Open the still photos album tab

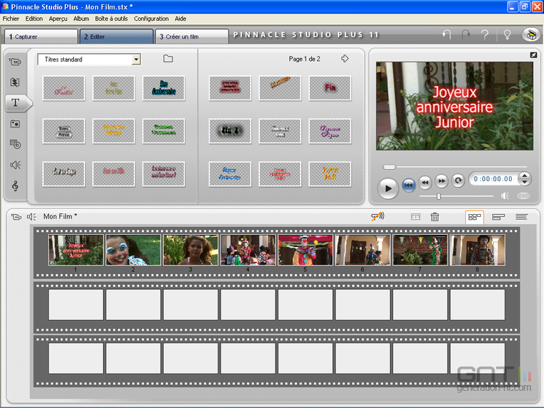click(15, 124)
